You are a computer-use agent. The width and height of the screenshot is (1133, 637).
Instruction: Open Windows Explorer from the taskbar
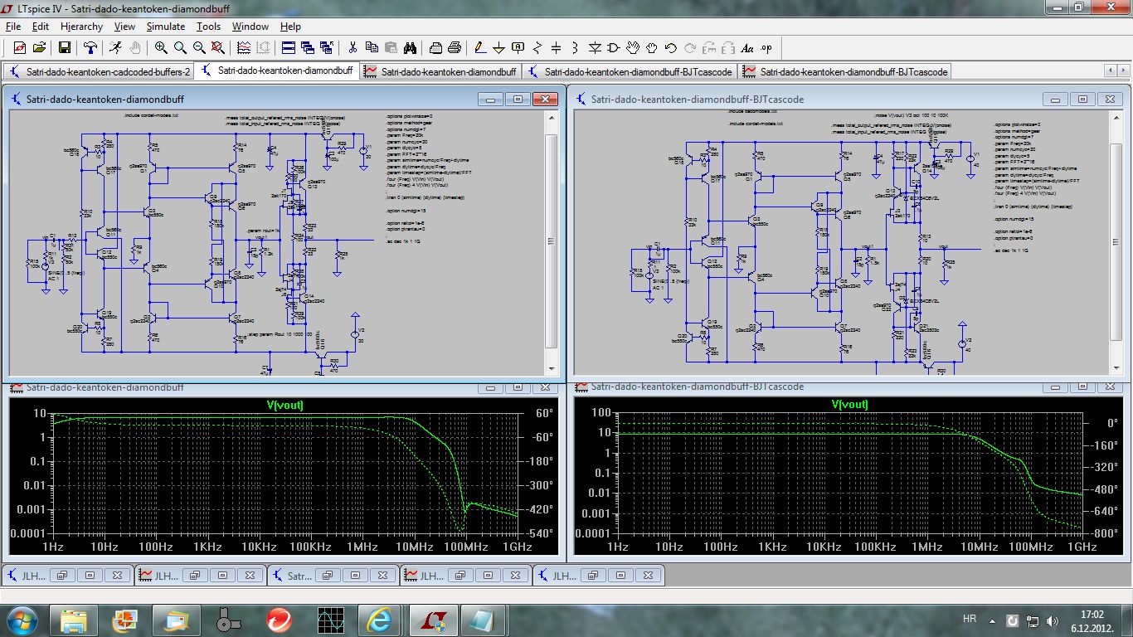[73, 620]
